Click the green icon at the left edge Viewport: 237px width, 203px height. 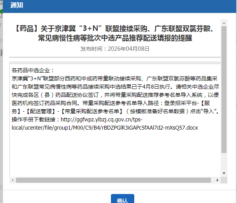[1, 12]
